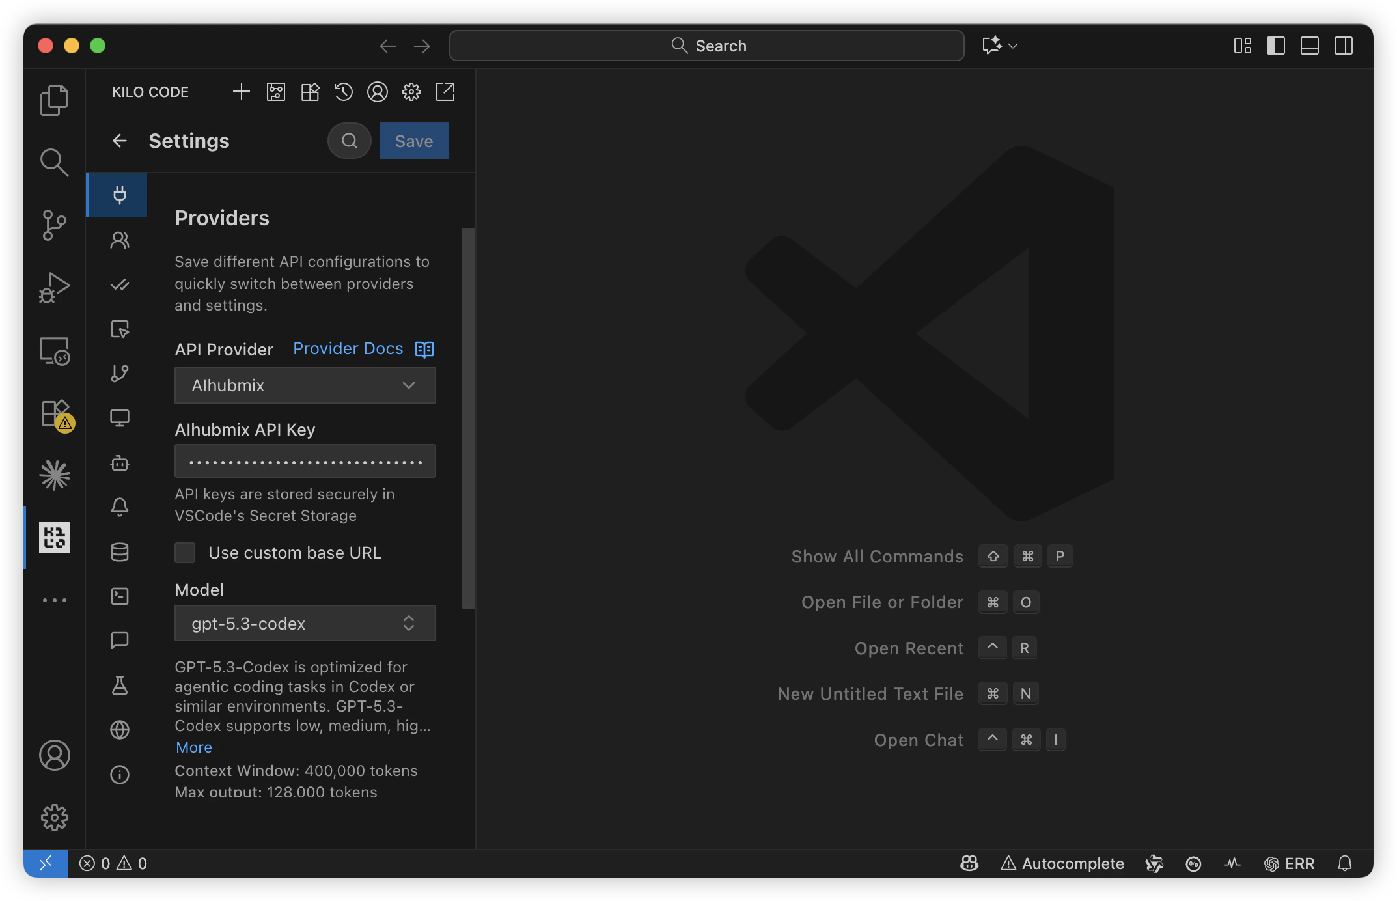Click the Save settings button
Screen dimensions: 1397x901
414,141
